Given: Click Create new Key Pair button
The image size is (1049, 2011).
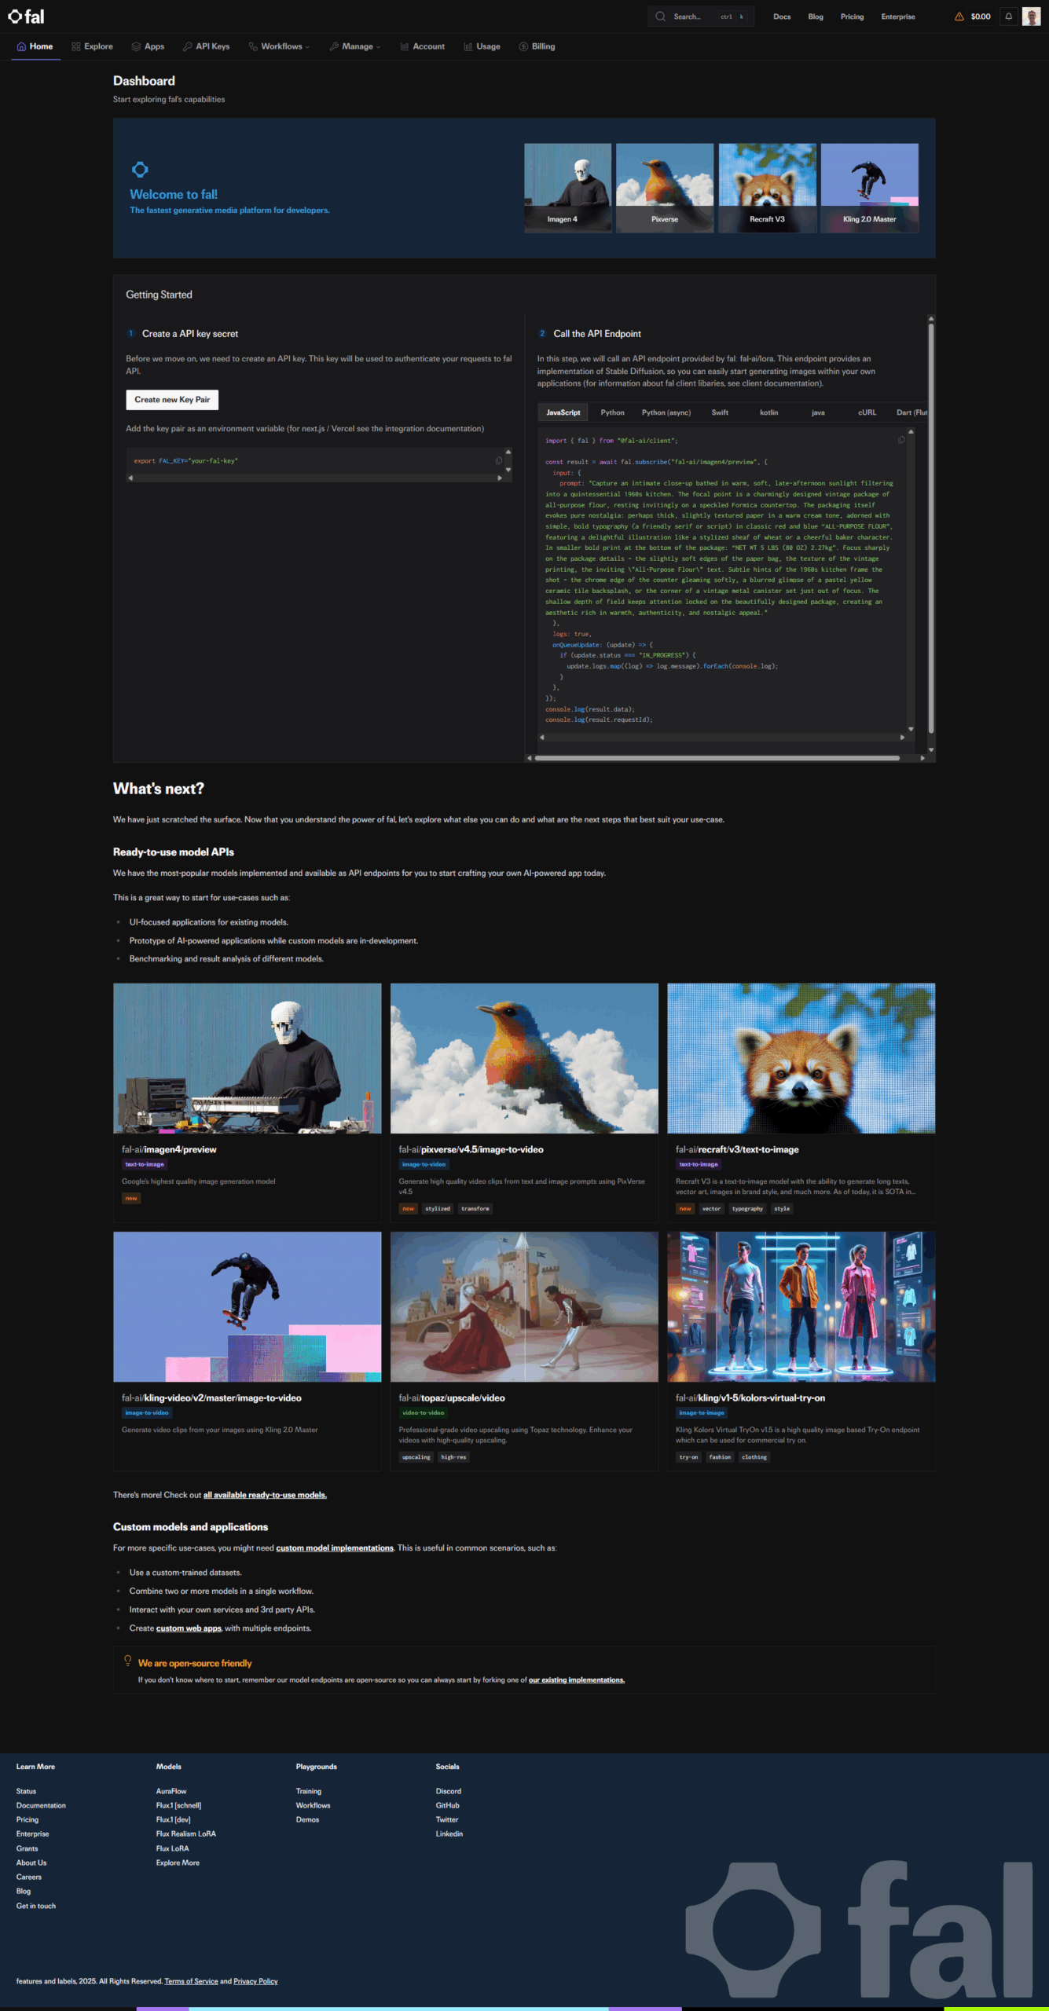Looking at the screenshot, I should 172,400.
